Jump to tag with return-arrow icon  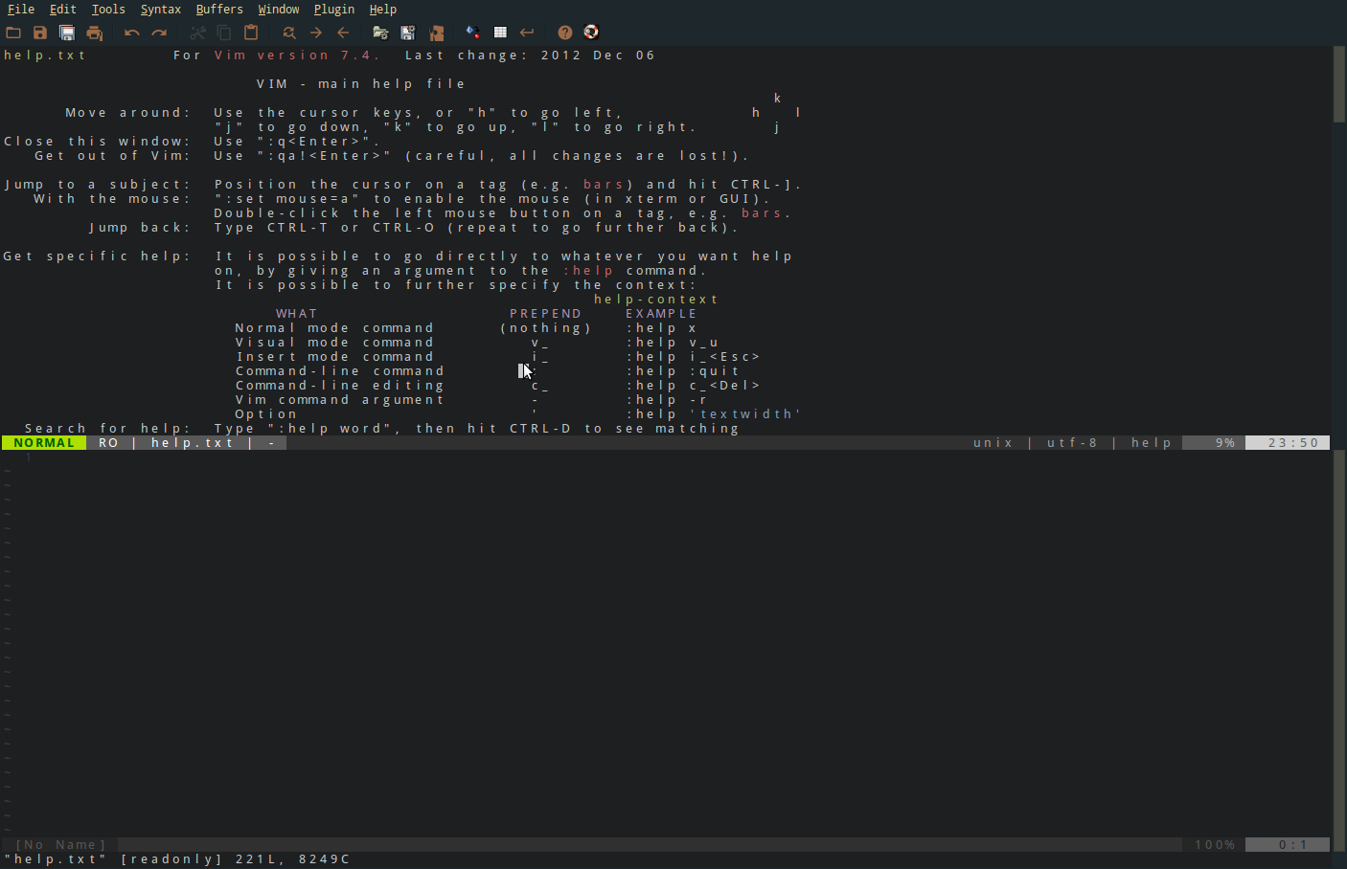click(x=527, y=33)
